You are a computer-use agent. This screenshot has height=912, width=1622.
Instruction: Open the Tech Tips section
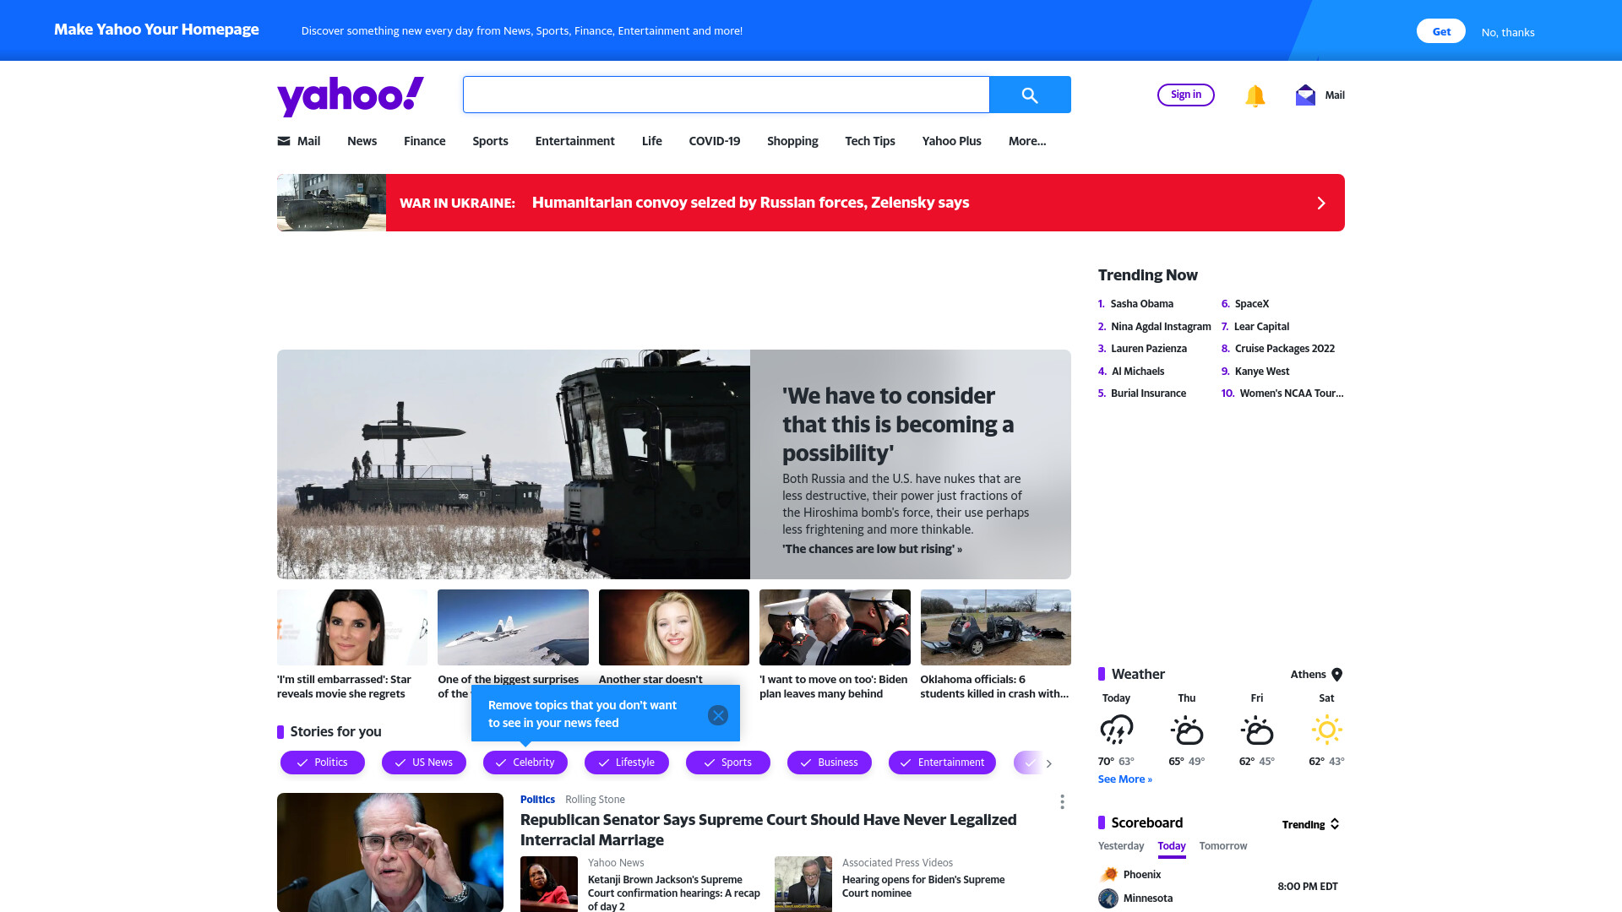point(869,141)
